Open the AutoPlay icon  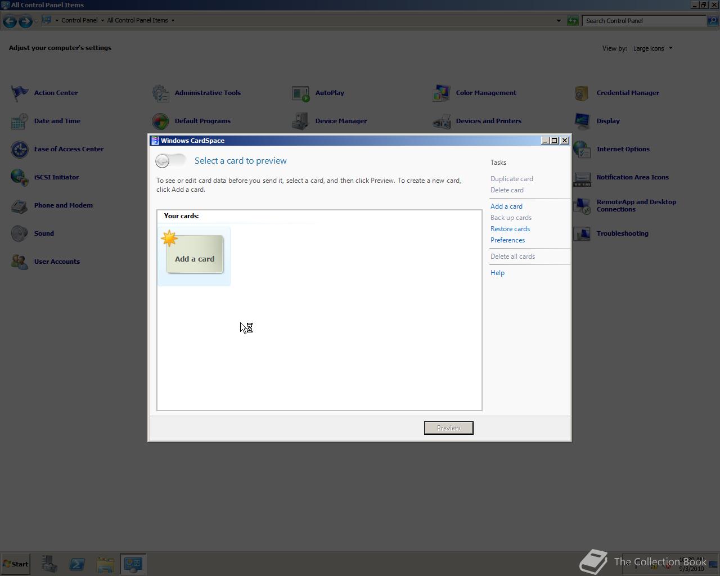(301, 93)
